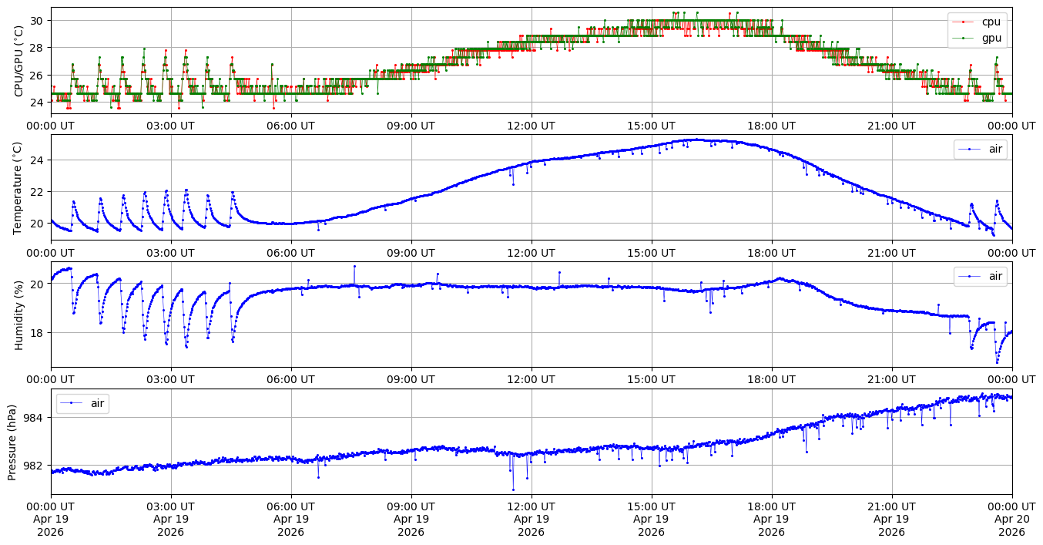Click the cpu entry in the top legend

(991, 22)
